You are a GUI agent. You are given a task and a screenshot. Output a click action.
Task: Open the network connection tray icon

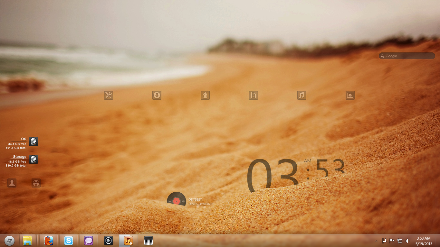400,241
